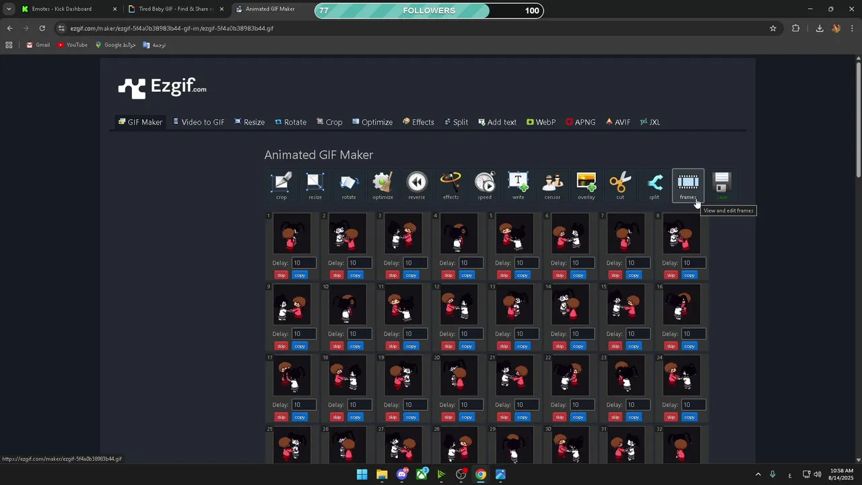Click delay field of frame 11
Screen dimensions: 862x485
pos(415,333)
